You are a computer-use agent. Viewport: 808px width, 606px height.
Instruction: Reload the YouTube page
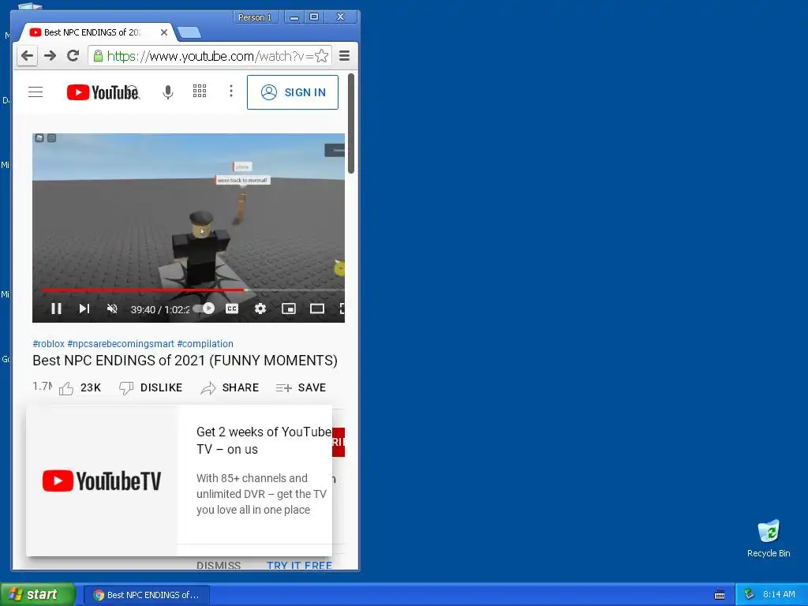click(x=73, y=56)
